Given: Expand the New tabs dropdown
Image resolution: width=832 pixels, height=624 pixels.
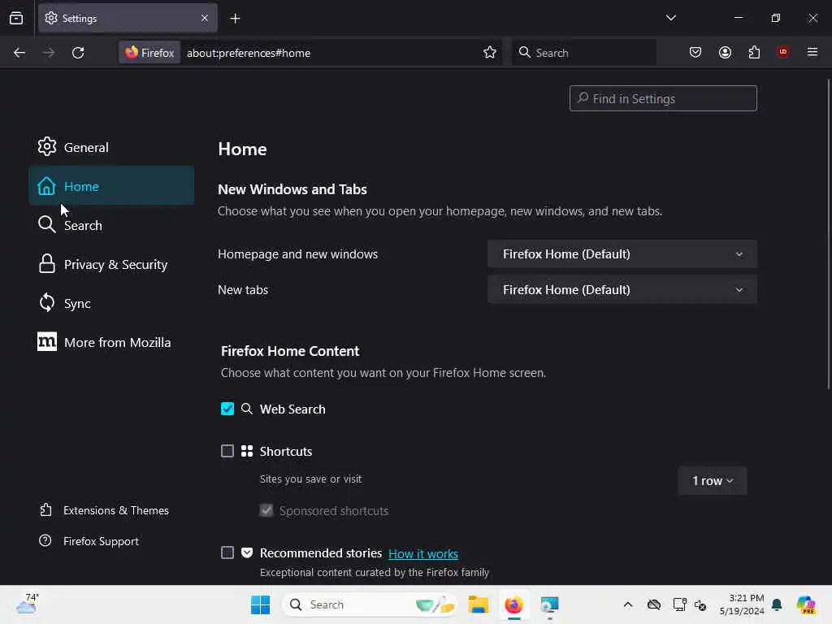Looking at the screenshot, I should tap(622, 290).
